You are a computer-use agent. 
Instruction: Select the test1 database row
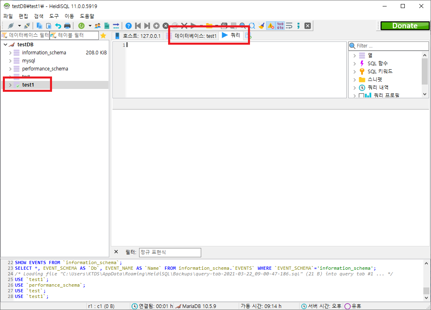point(55,85)
